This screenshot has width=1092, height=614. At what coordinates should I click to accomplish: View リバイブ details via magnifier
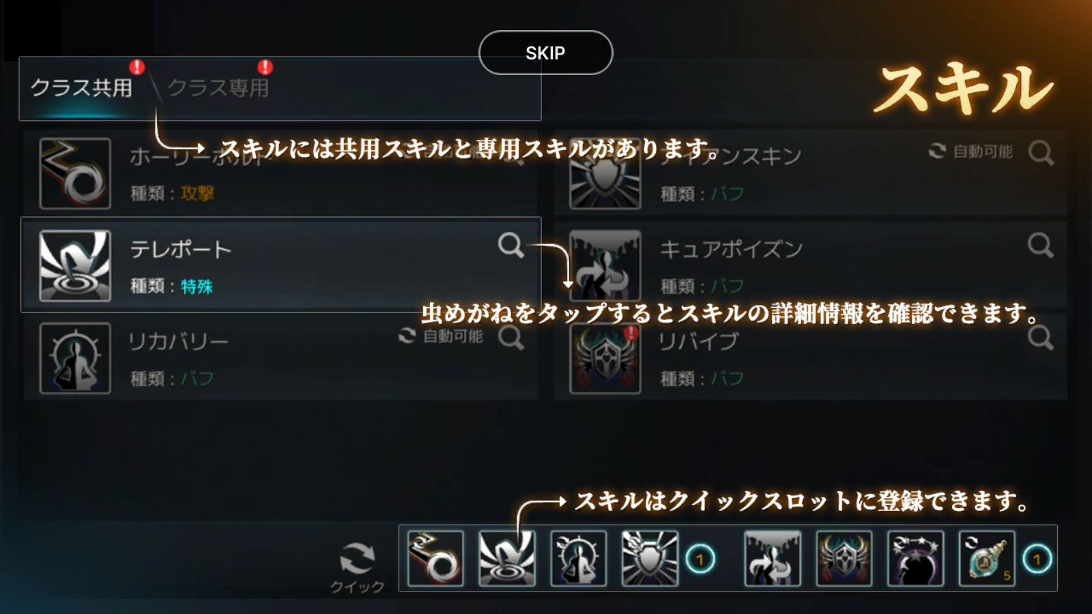(1041, 338)
